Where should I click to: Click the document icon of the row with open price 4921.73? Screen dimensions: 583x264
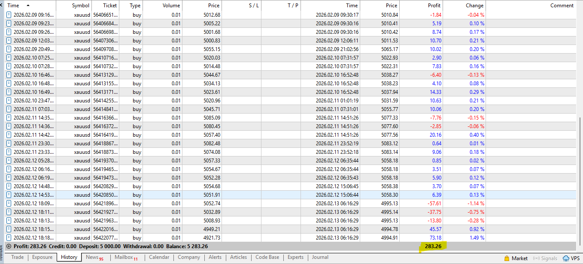(9, 237)
